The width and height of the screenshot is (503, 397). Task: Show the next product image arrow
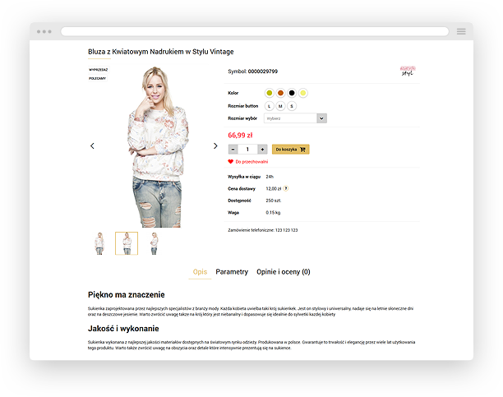point(215,146)
